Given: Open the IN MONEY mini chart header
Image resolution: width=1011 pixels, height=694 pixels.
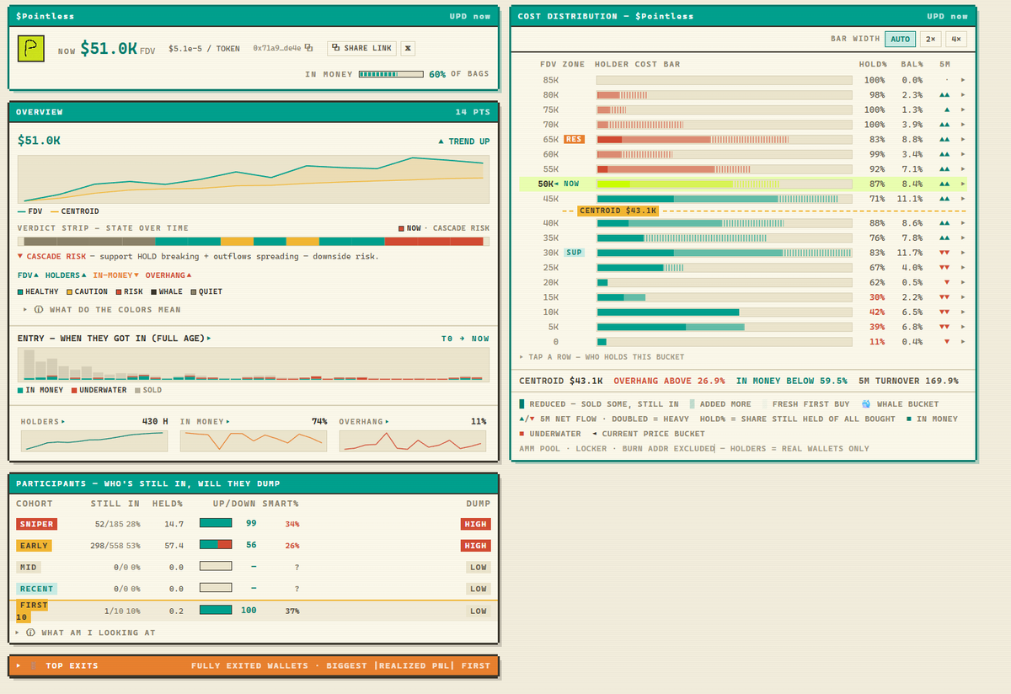Looking at the screenshot, I should (205, 421).
